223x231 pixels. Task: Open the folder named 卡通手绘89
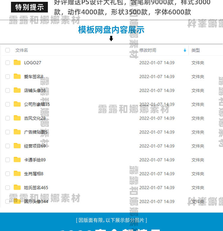coord(35,160)
